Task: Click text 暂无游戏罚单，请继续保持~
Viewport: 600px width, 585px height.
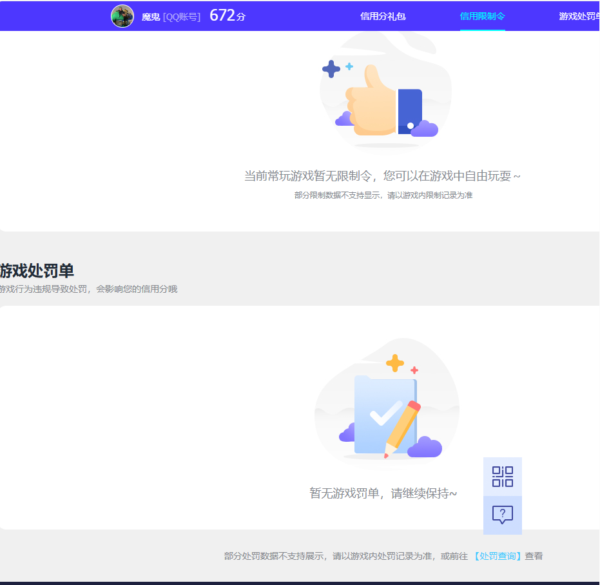Action: coord(383,493)
